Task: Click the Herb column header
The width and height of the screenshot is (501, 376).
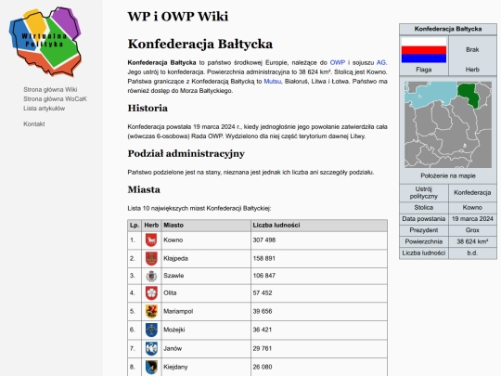Action: 151,226
